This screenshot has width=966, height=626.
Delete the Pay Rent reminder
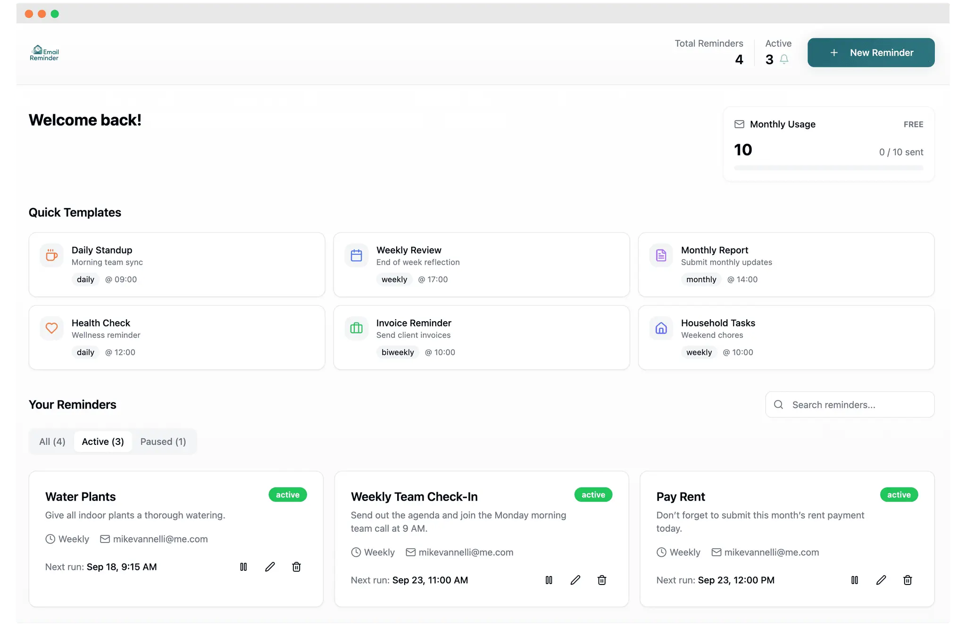(908, 580)
